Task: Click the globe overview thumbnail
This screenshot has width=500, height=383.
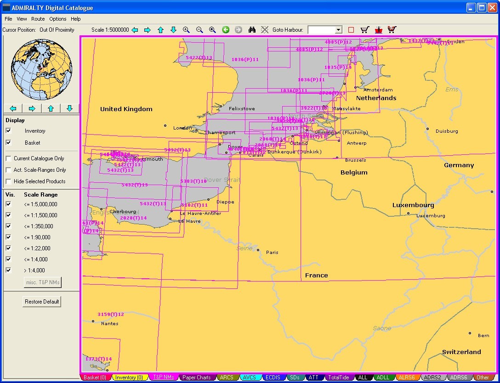Action: (x=41, y=69)
